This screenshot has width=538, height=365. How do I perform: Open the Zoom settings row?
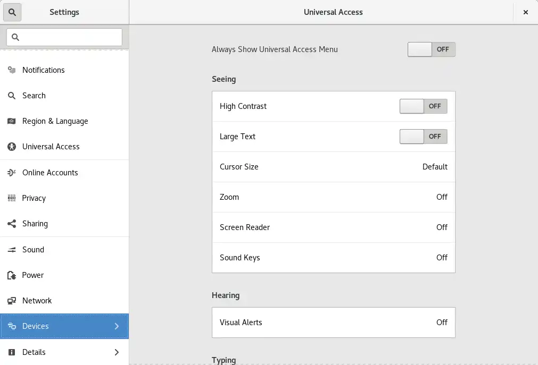click(x=333, y=197)
